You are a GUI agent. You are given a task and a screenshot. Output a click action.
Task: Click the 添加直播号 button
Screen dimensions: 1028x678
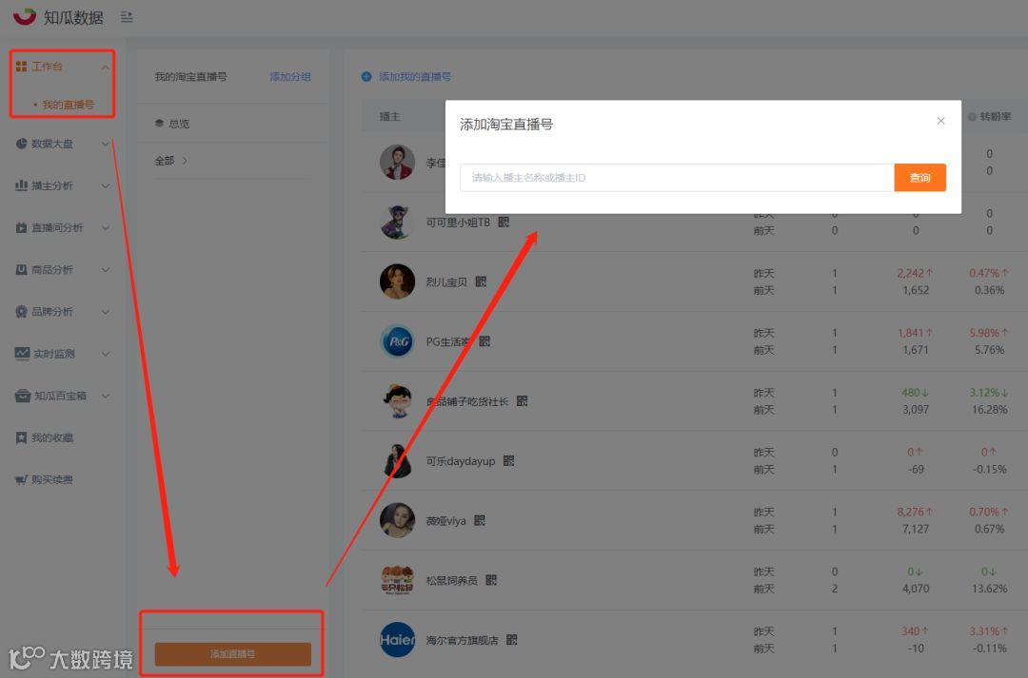pos(233,654)
